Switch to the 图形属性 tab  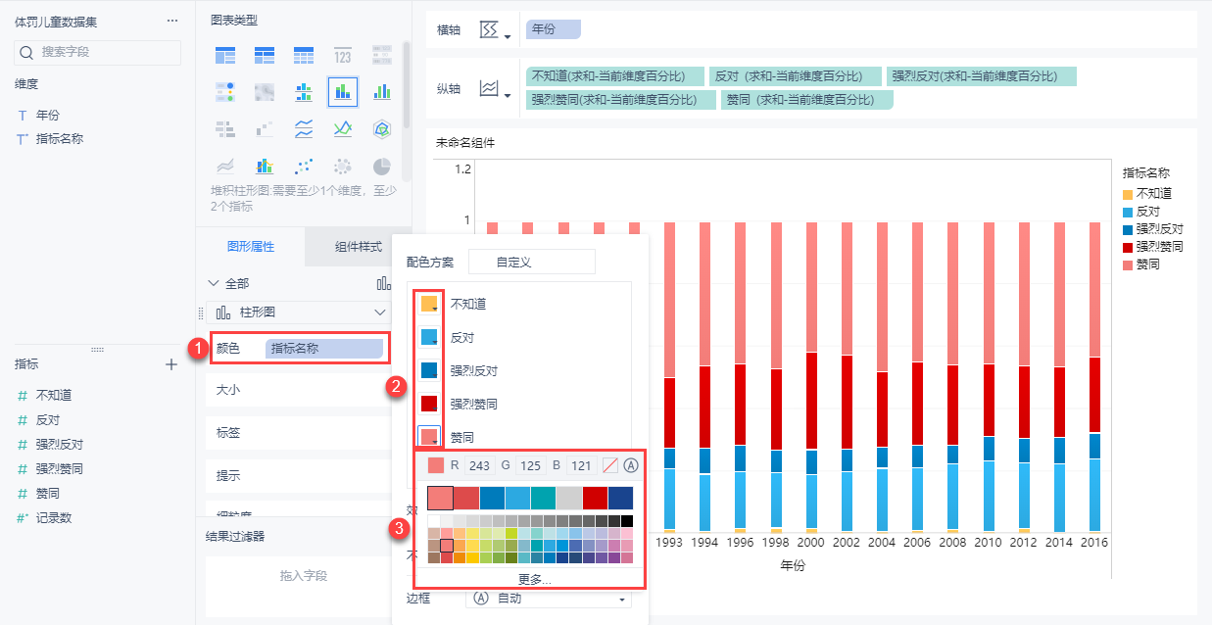(x=251, y=247)
